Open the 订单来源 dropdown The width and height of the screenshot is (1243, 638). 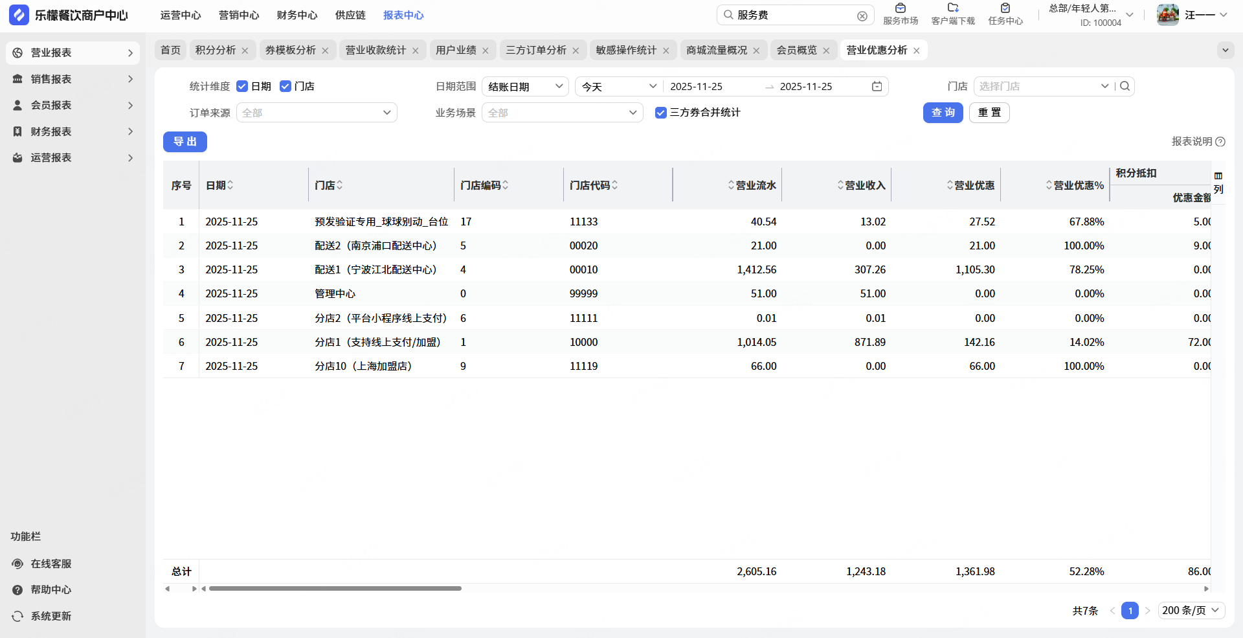(x=317, y=113)
